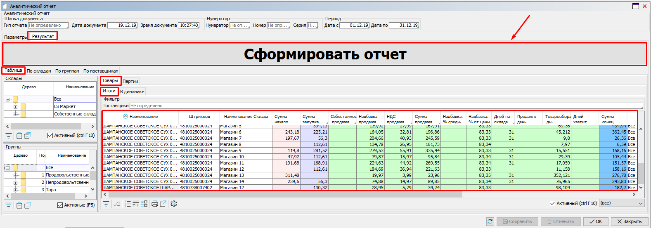651x228 pixels.
Task: Click the table's horizontal scrollbar thumb
Action: click(285, 194)
